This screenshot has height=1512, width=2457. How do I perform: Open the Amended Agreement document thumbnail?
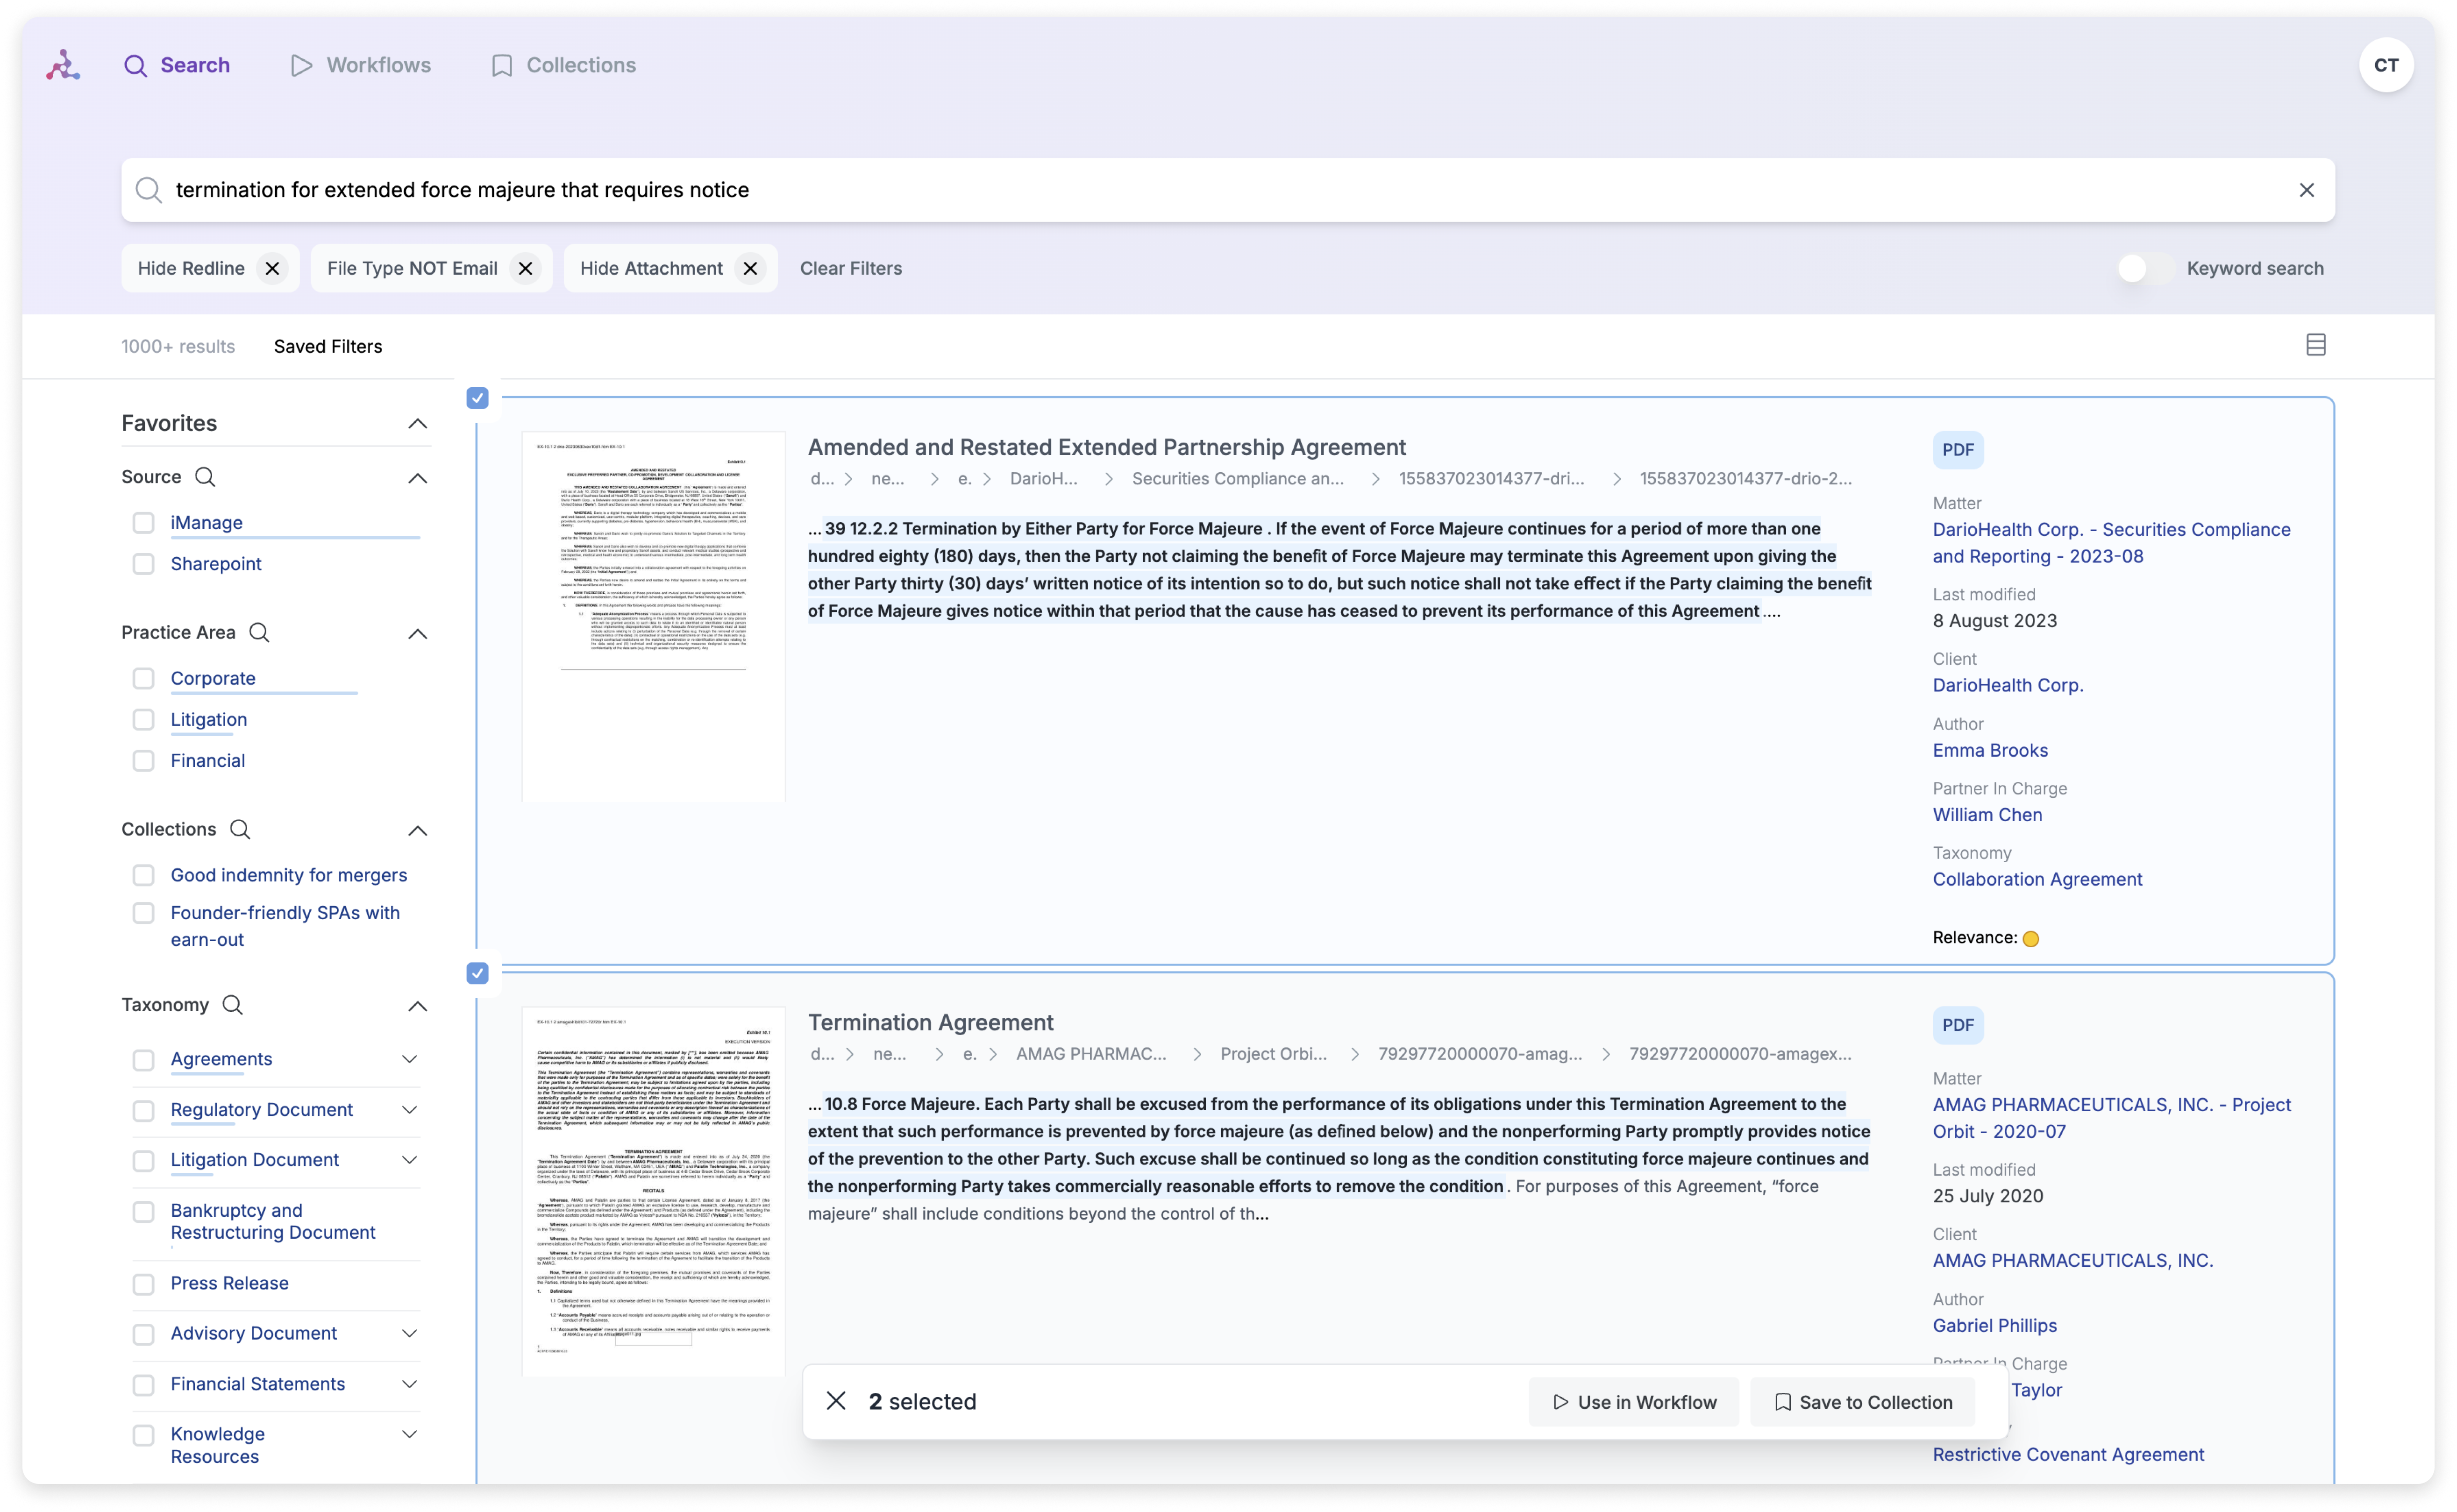pyautogui.click(x=653, y=616)
